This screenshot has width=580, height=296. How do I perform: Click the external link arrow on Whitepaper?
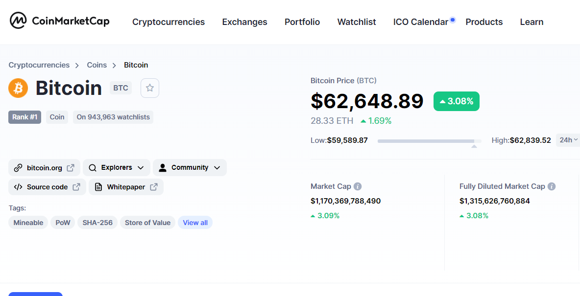153,187
